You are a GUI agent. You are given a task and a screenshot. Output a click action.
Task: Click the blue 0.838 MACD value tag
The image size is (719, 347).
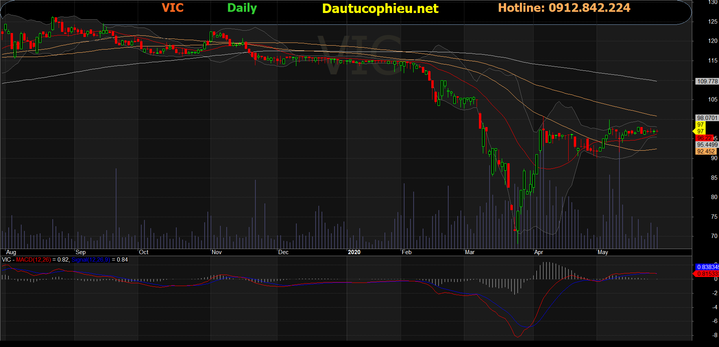[x=707, y=267]
